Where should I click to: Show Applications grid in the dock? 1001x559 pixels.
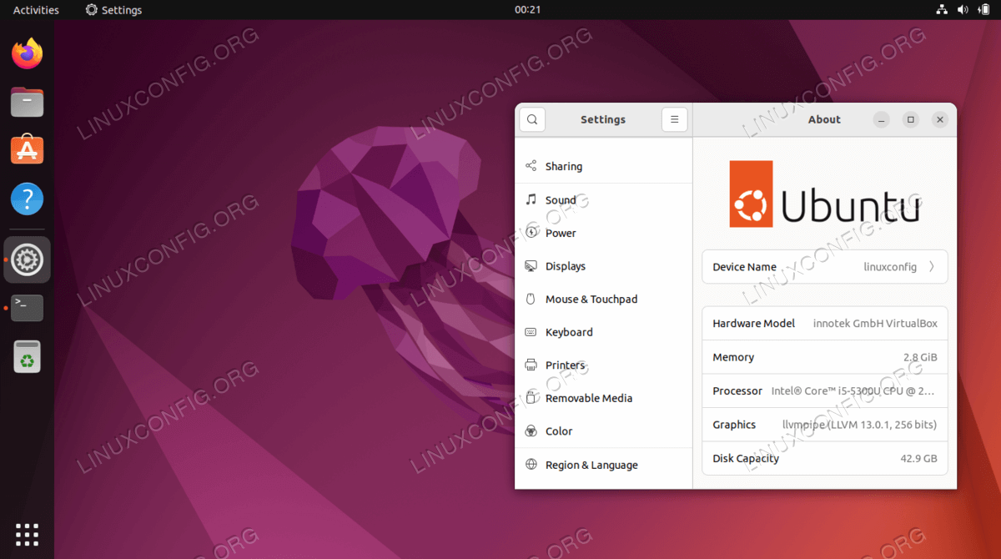tap(28, 535)
